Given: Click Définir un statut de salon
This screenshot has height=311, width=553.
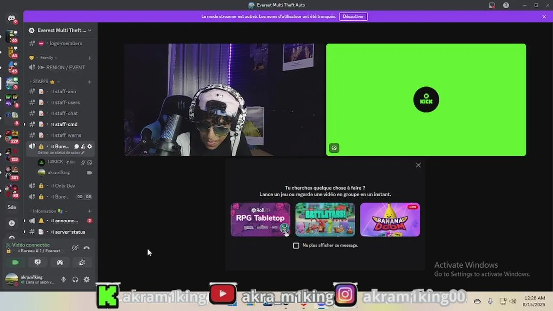Looking at the screenshot, I should [61, 152].
